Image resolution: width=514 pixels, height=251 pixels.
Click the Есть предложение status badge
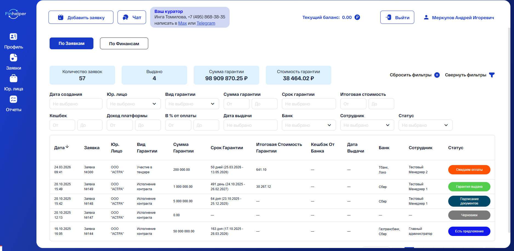coord(469,231)
